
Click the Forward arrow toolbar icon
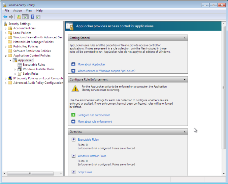11,17
